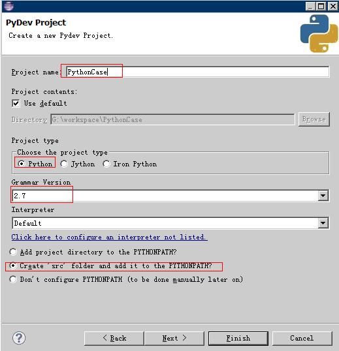Maximize the PyDev Project dialog
339x351 pixels.
pyautogui.click(x=321, y=6)
